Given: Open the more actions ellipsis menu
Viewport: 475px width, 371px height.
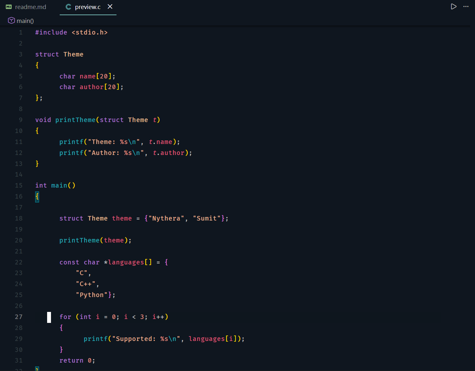Looking at the screenshot, I should point(466,6).
